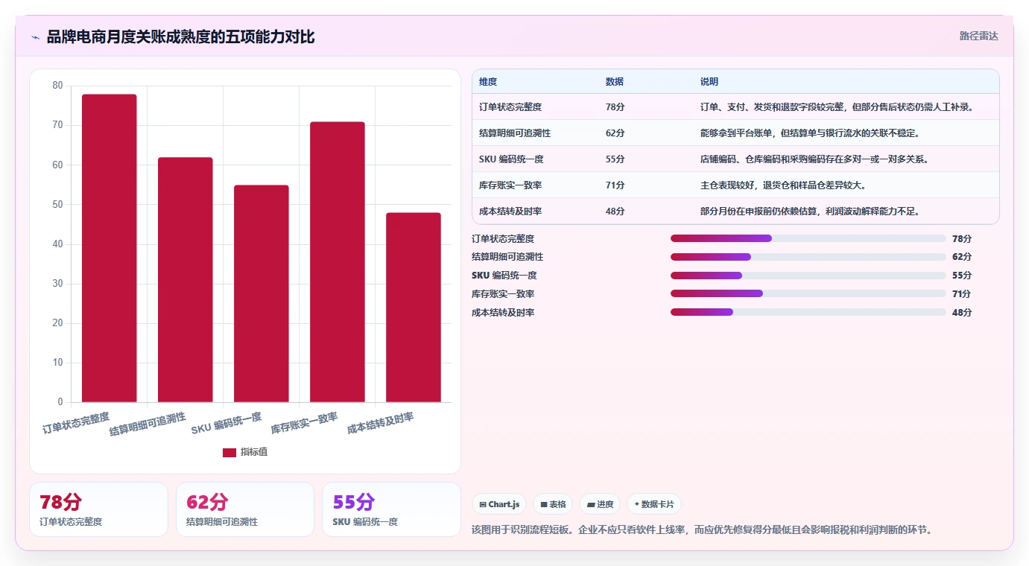The width and height of the screenshot is (1029, 566).
Task: Click the 指标值 legend text
Action: point(253,452)
